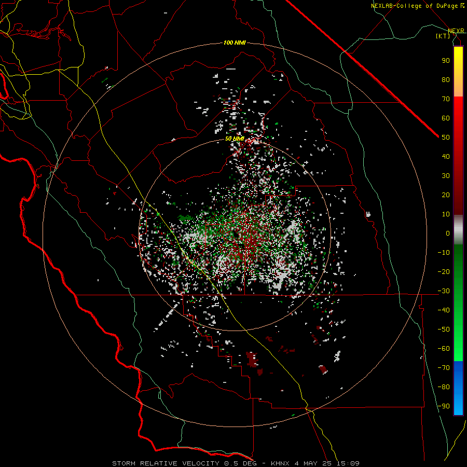Click the -70 knot scale label
Viewport: 467px width, 467px height.
tap(444, 368)
